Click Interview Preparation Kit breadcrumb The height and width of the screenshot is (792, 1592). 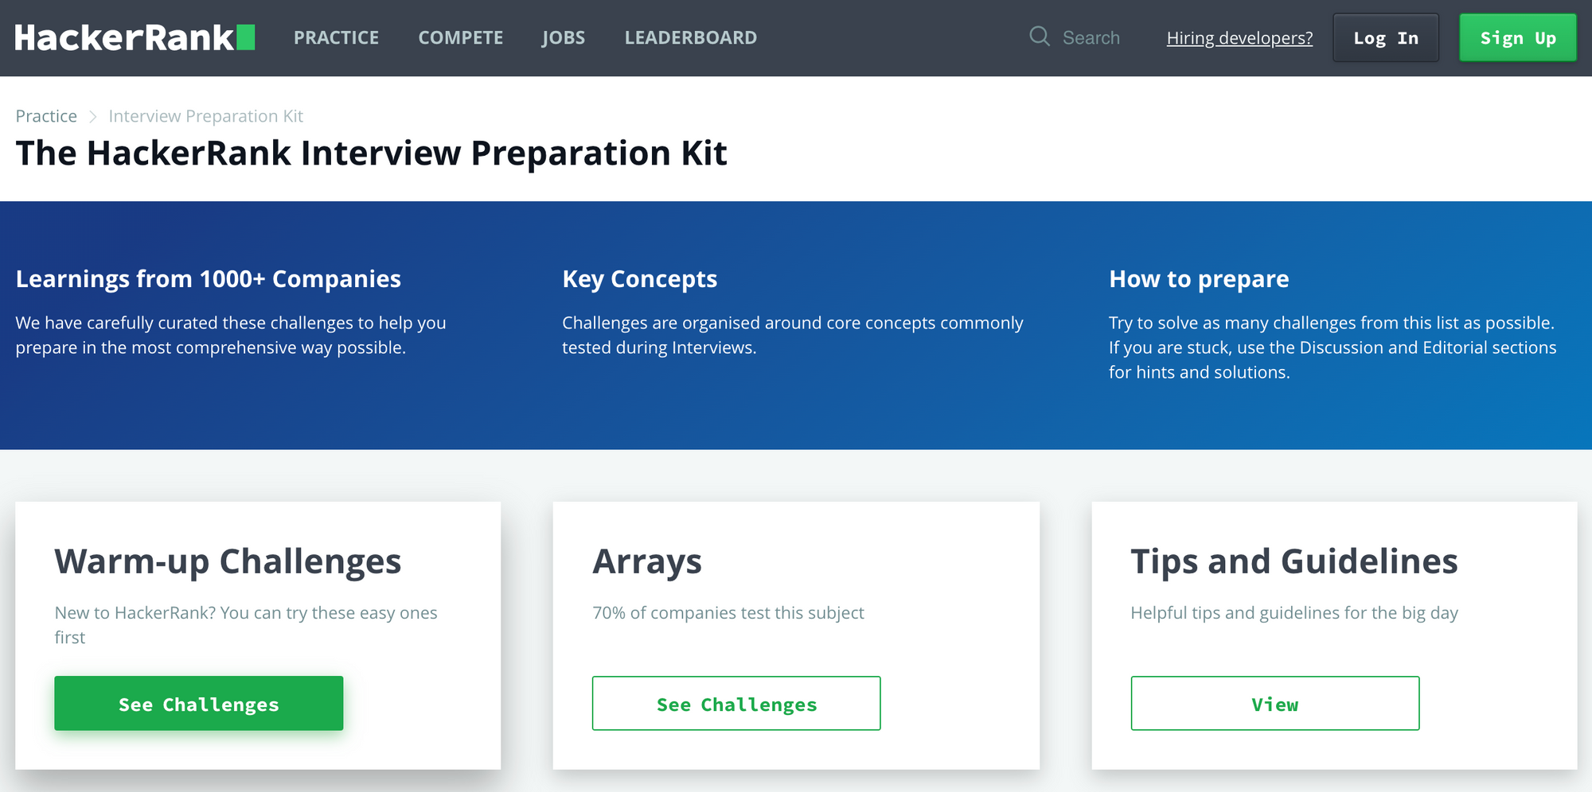coord(206,116)
